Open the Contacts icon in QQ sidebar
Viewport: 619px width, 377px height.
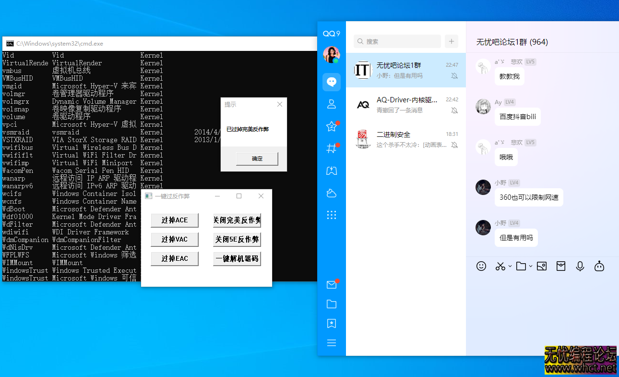coord(332,104)
